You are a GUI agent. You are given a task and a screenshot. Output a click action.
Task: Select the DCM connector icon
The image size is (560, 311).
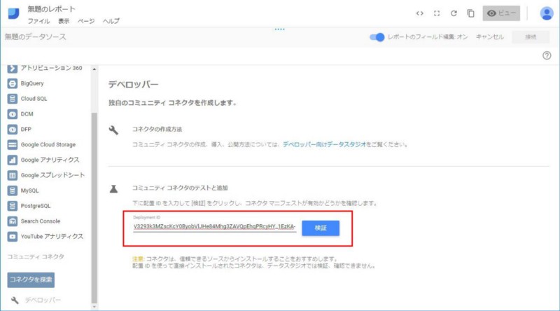[12, 114]
